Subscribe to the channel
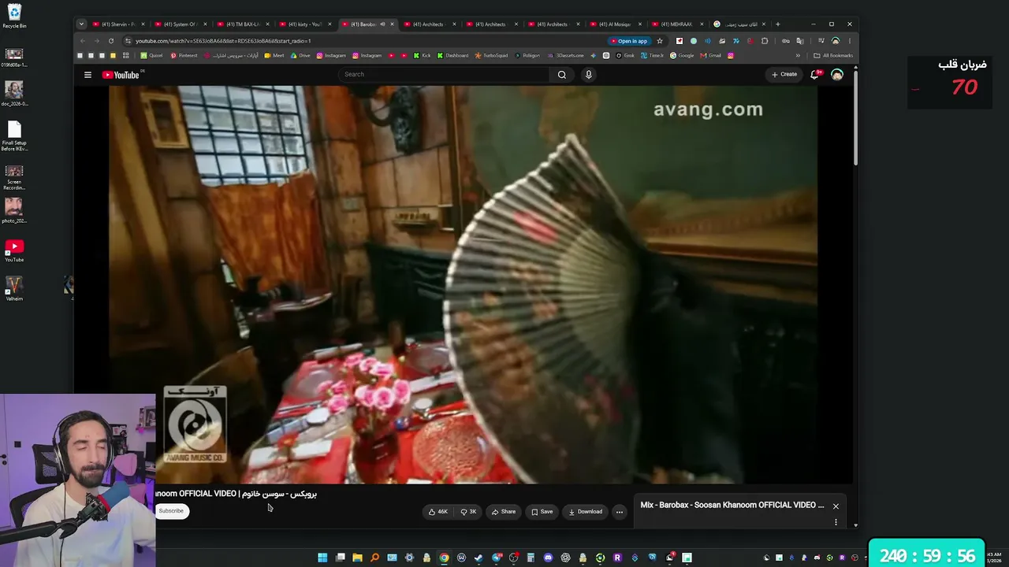Screen dimensions: 1009x567 [x=171, y=511]
